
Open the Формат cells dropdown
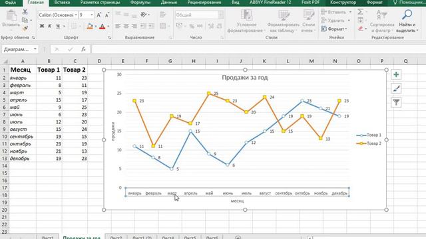click(334, 29)
